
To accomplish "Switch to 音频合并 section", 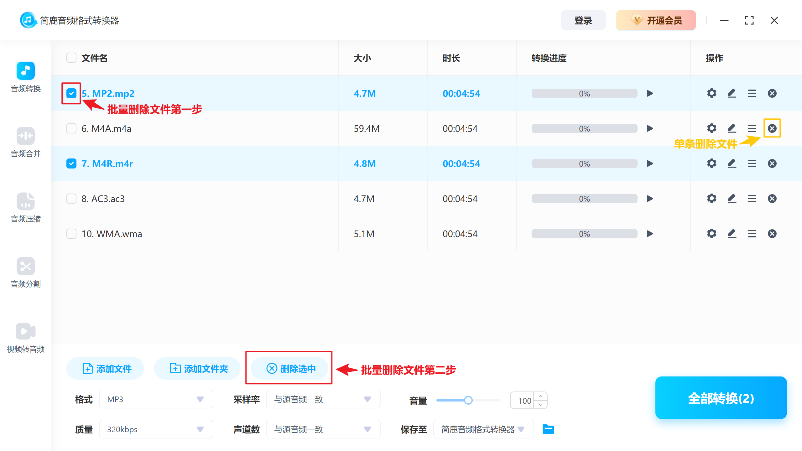I will click(x=25, y=136).
